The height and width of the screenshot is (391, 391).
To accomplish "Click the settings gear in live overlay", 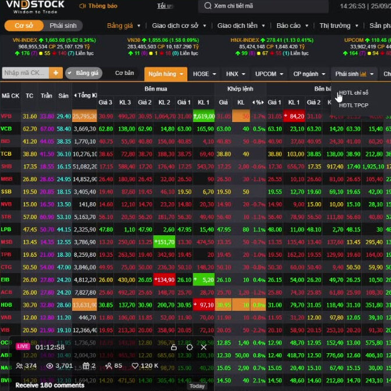I will click(x=189, y=347).
